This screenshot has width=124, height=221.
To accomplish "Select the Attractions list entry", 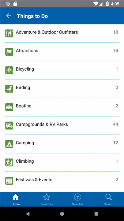I will click(x=62, y=52).
